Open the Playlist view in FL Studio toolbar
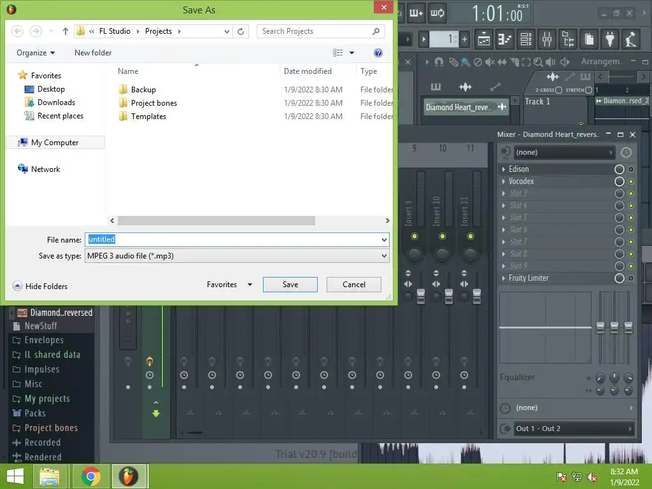The height and width of the screenshot is (489, 652). pos(484,39)
